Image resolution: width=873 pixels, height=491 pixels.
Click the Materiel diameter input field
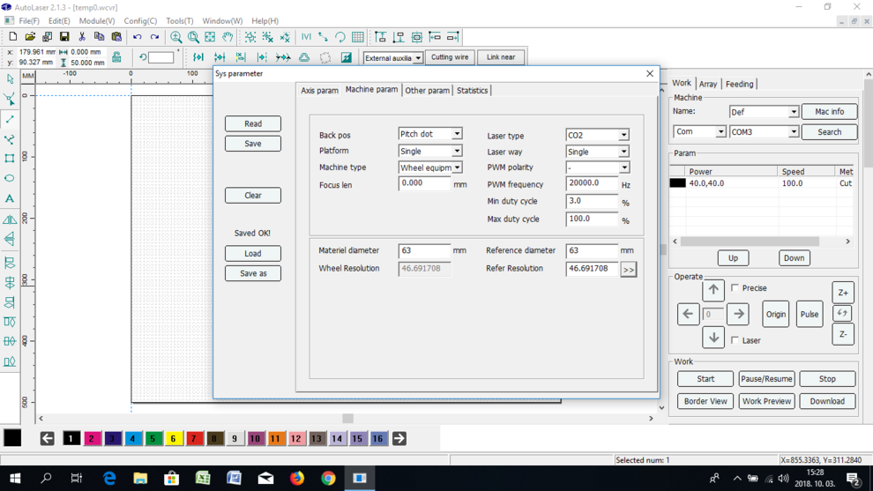[423, 251]
